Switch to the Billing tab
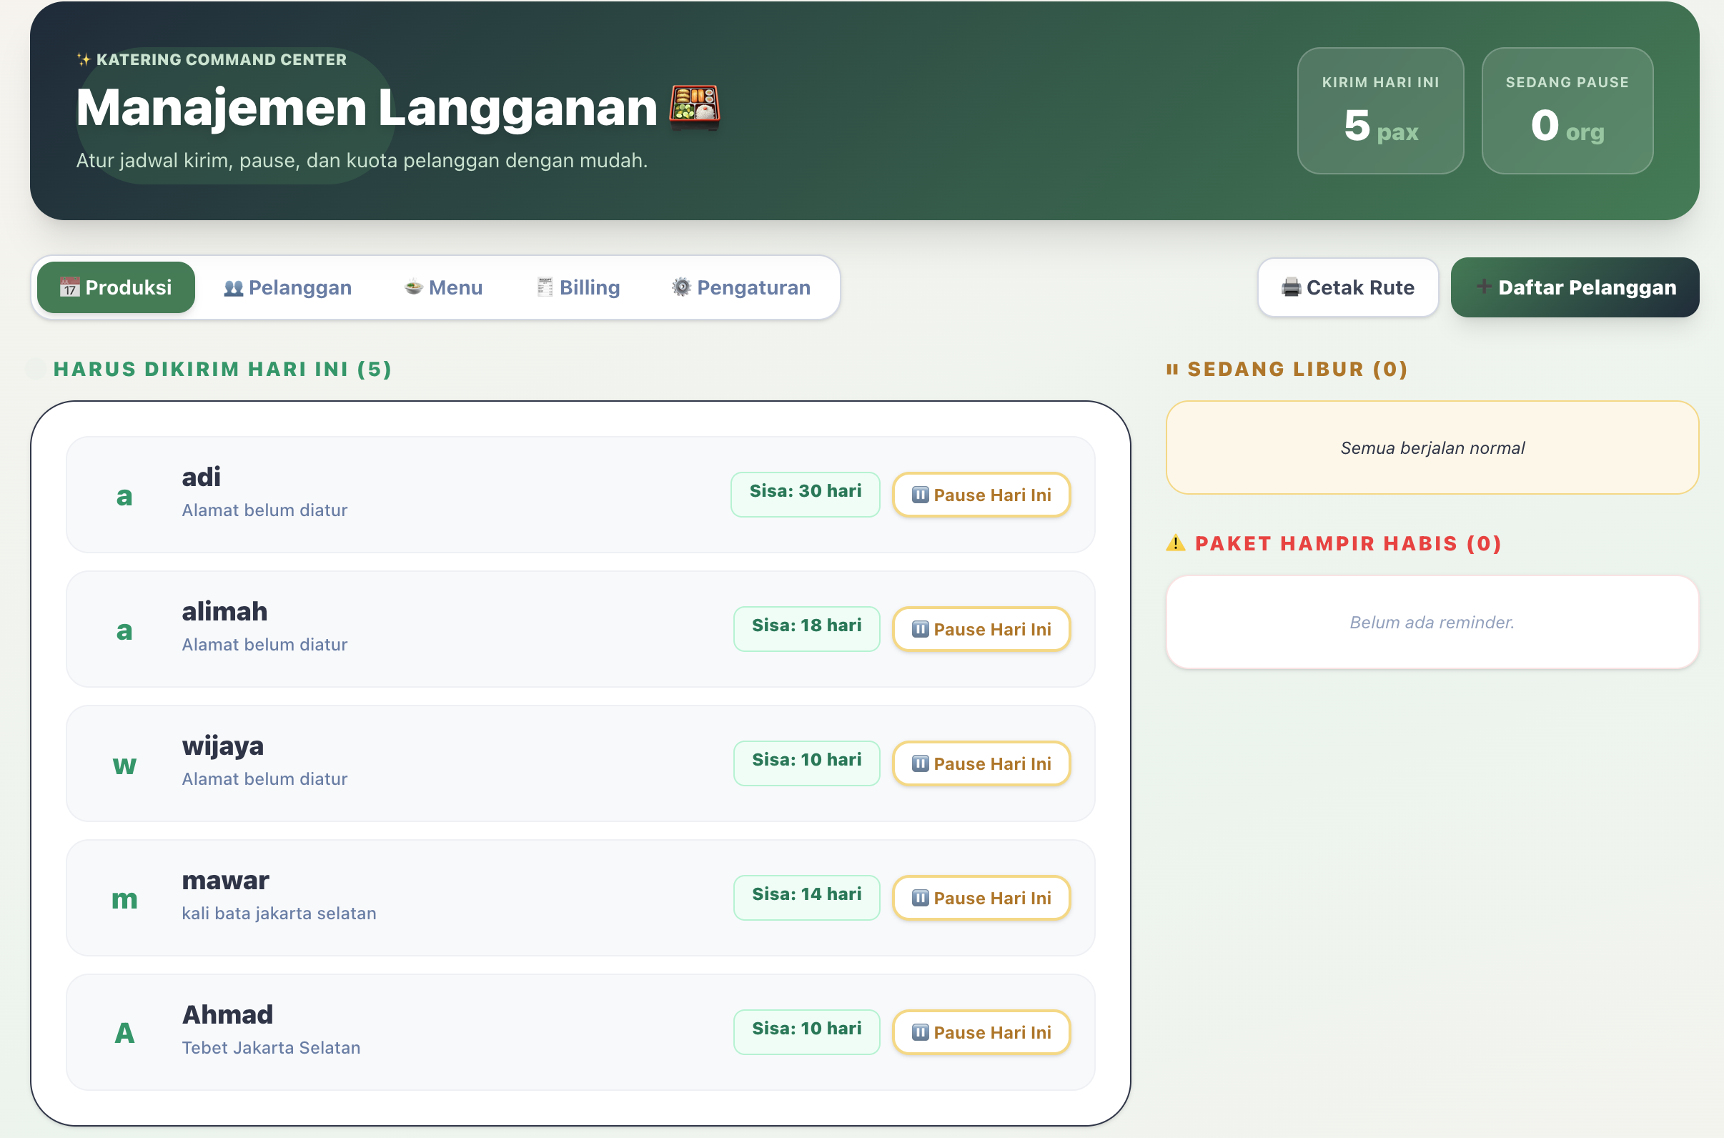1724x1138 pixels. (x=578, y=287)
